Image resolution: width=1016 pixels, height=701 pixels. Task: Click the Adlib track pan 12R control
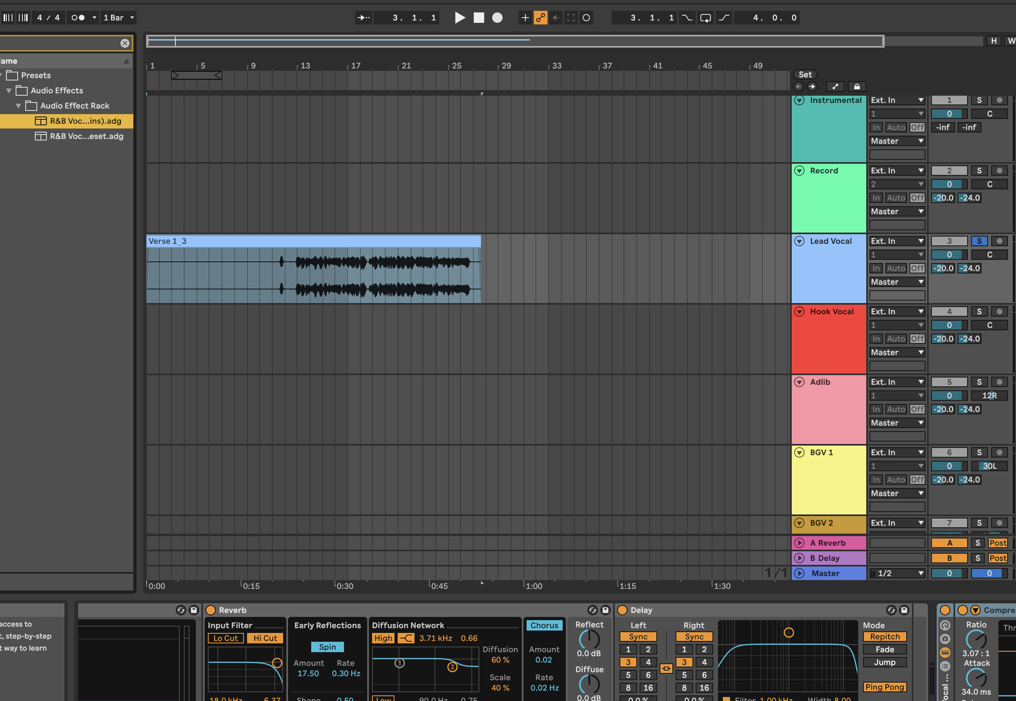click(989, 396)
